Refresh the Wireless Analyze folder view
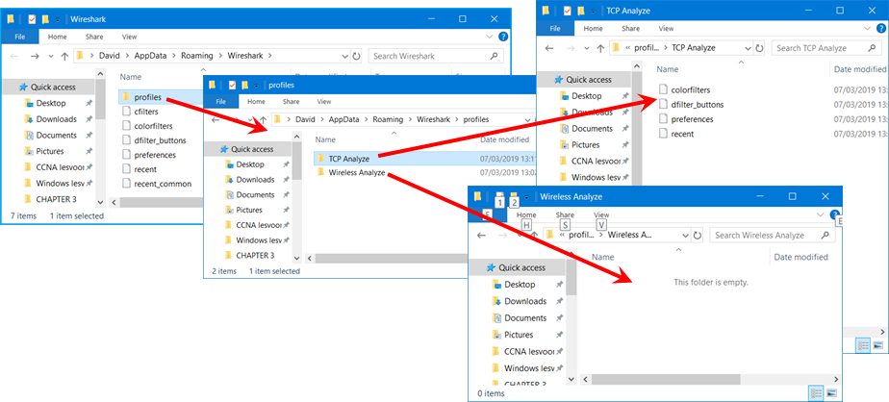This screenshot has height=402, width=889. [697, 236]
